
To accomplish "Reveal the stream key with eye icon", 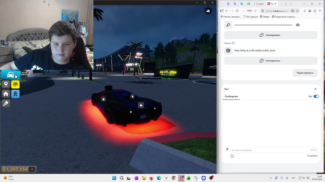I will tap(298, 25).
